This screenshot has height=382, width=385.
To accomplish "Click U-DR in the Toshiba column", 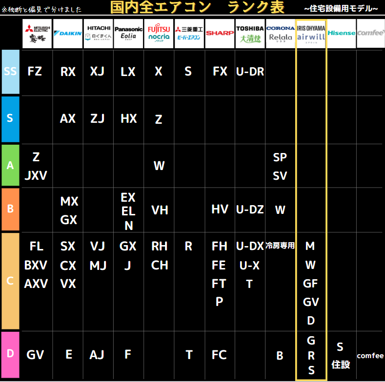I will point(250,72).
